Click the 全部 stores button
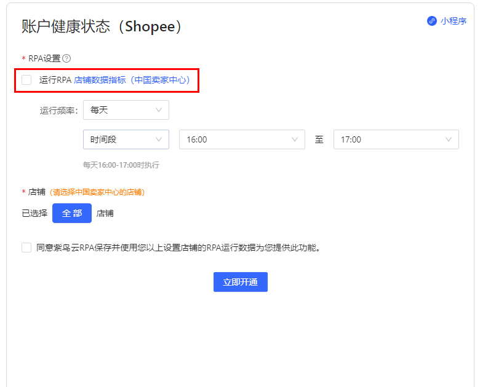The width and height of the screenshot is (480, 387). [72, 213]
